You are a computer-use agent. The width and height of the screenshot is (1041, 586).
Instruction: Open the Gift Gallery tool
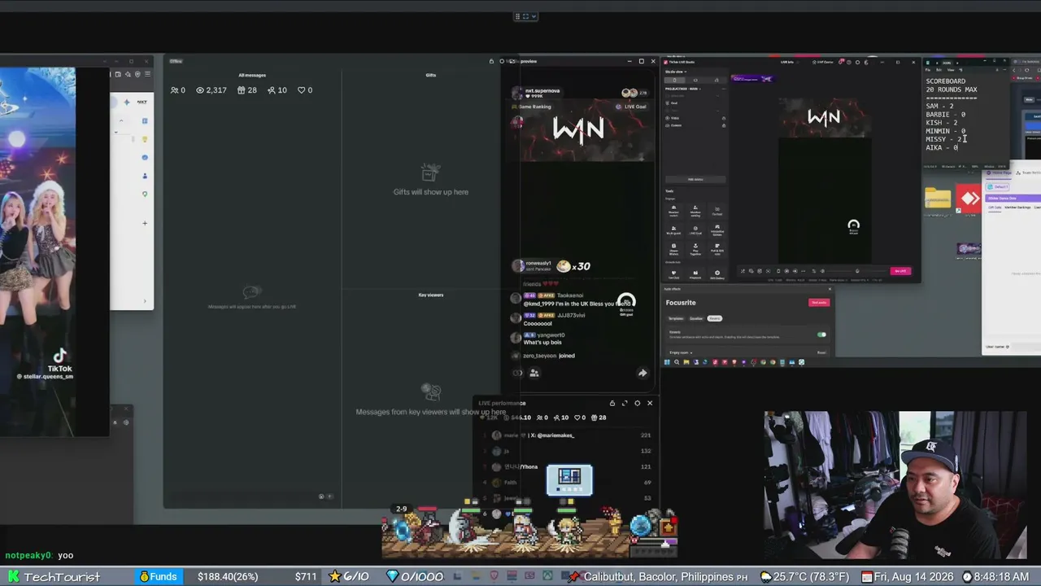coord(717,274)
